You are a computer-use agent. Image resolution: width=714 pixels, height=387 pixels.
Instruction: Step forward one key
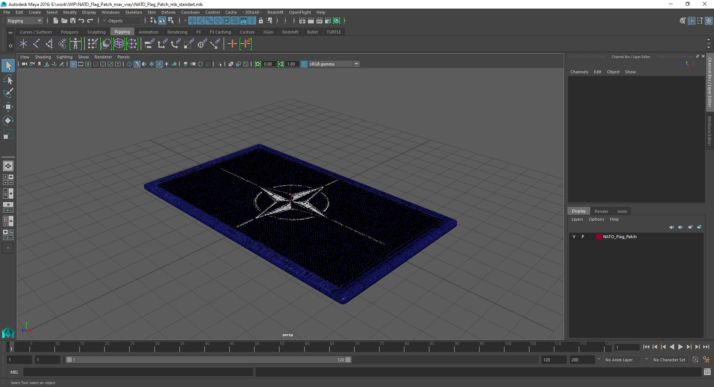[689, 347]
